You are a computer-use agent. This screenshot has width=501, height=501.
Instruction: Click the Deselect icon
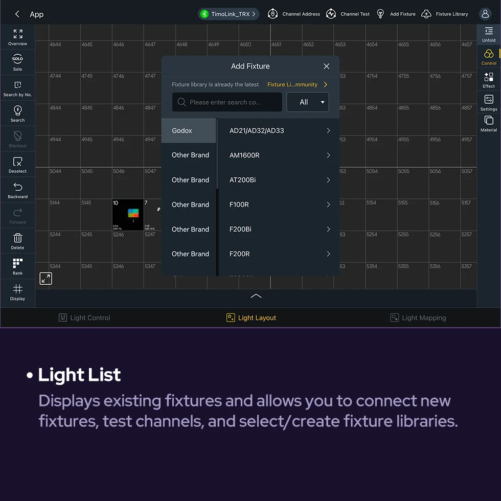click(x=18, y=165)
